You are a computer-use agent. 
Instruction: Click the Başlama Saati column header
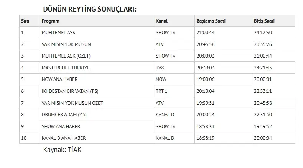(223, 21)
